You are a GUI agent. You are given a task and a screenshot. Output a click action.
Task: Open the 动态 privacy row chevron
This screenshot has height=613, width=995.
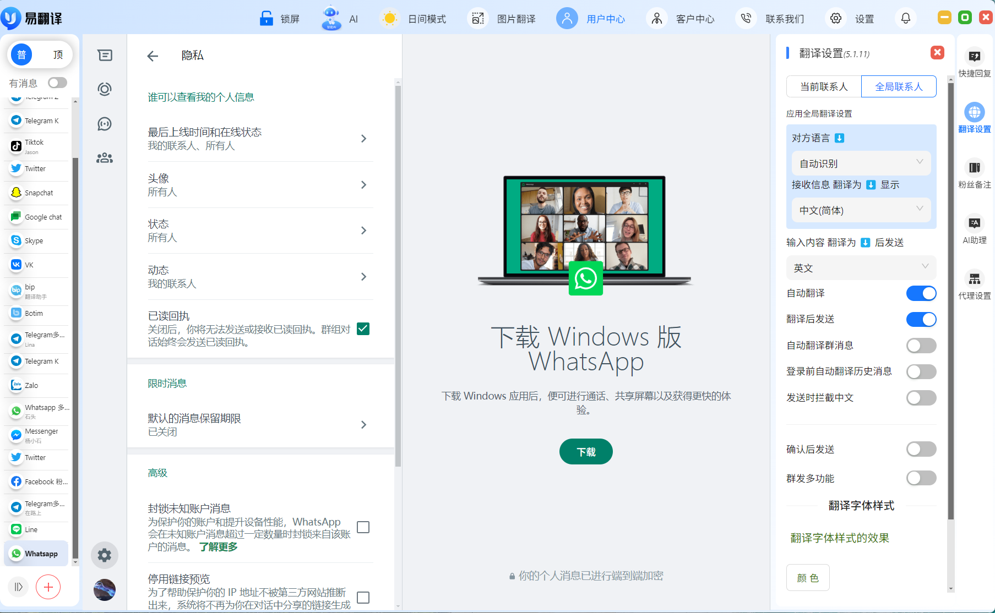coord(363,277)
